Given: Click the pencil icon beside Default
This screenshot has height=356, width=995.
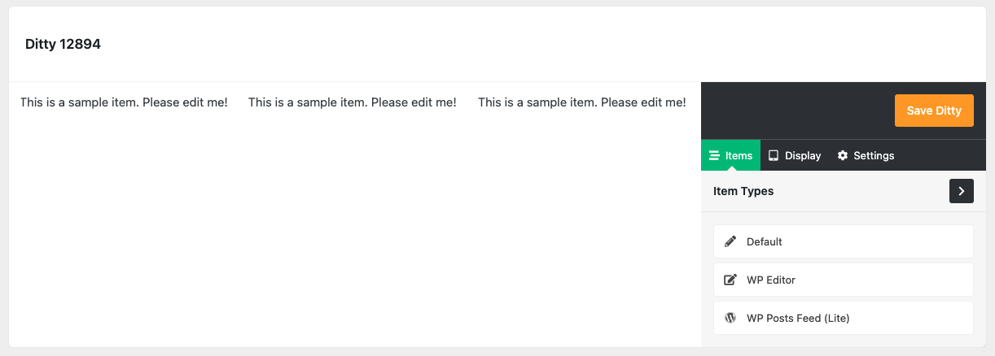Looking at the screenshot, I should click(730, 241).
